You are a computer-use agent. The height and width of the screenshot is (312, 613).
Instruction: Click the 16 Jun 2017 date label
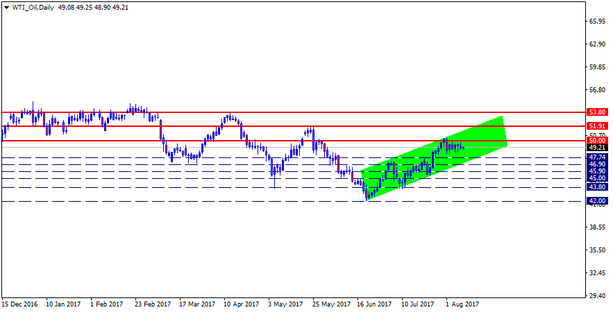[x=373, y=304]
